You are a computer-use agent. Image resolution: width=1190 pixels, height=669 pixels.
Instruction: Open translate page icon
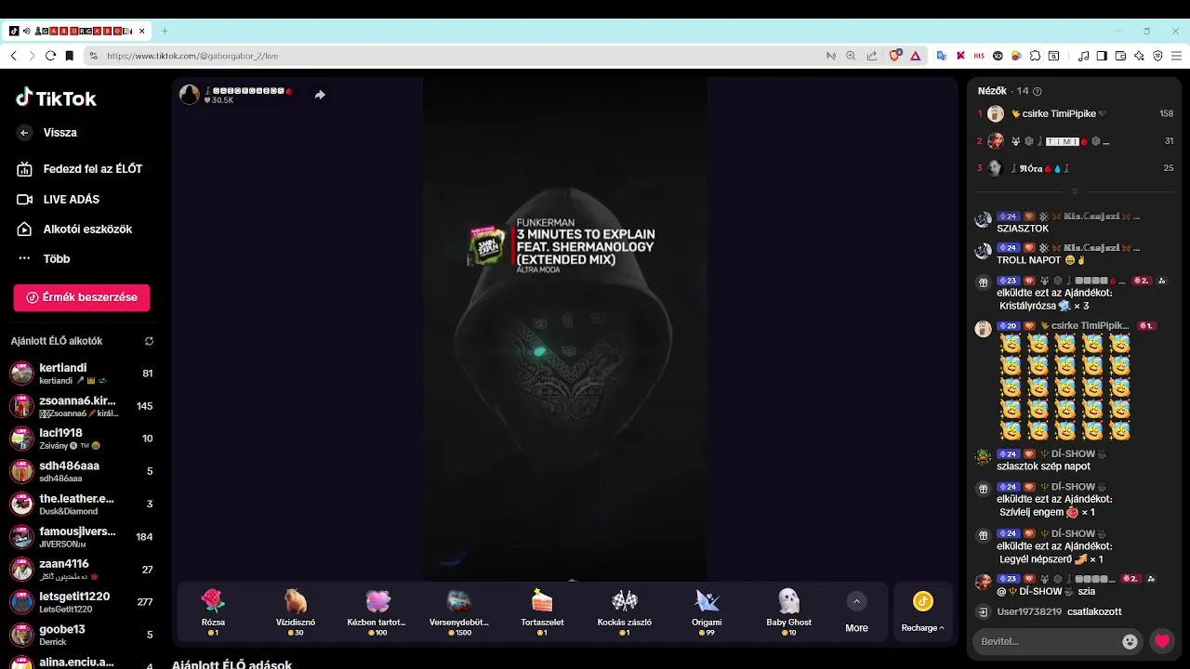point(941,56)
